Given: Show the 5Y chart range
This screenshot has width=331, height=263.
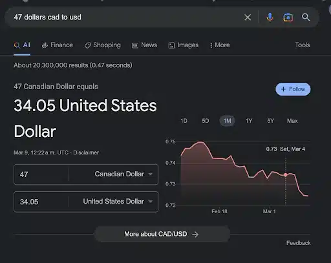Looking at the screenshot, I should pos(270,121).
